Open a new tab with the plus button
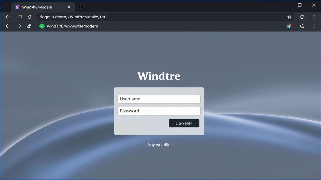 point(81,7)
